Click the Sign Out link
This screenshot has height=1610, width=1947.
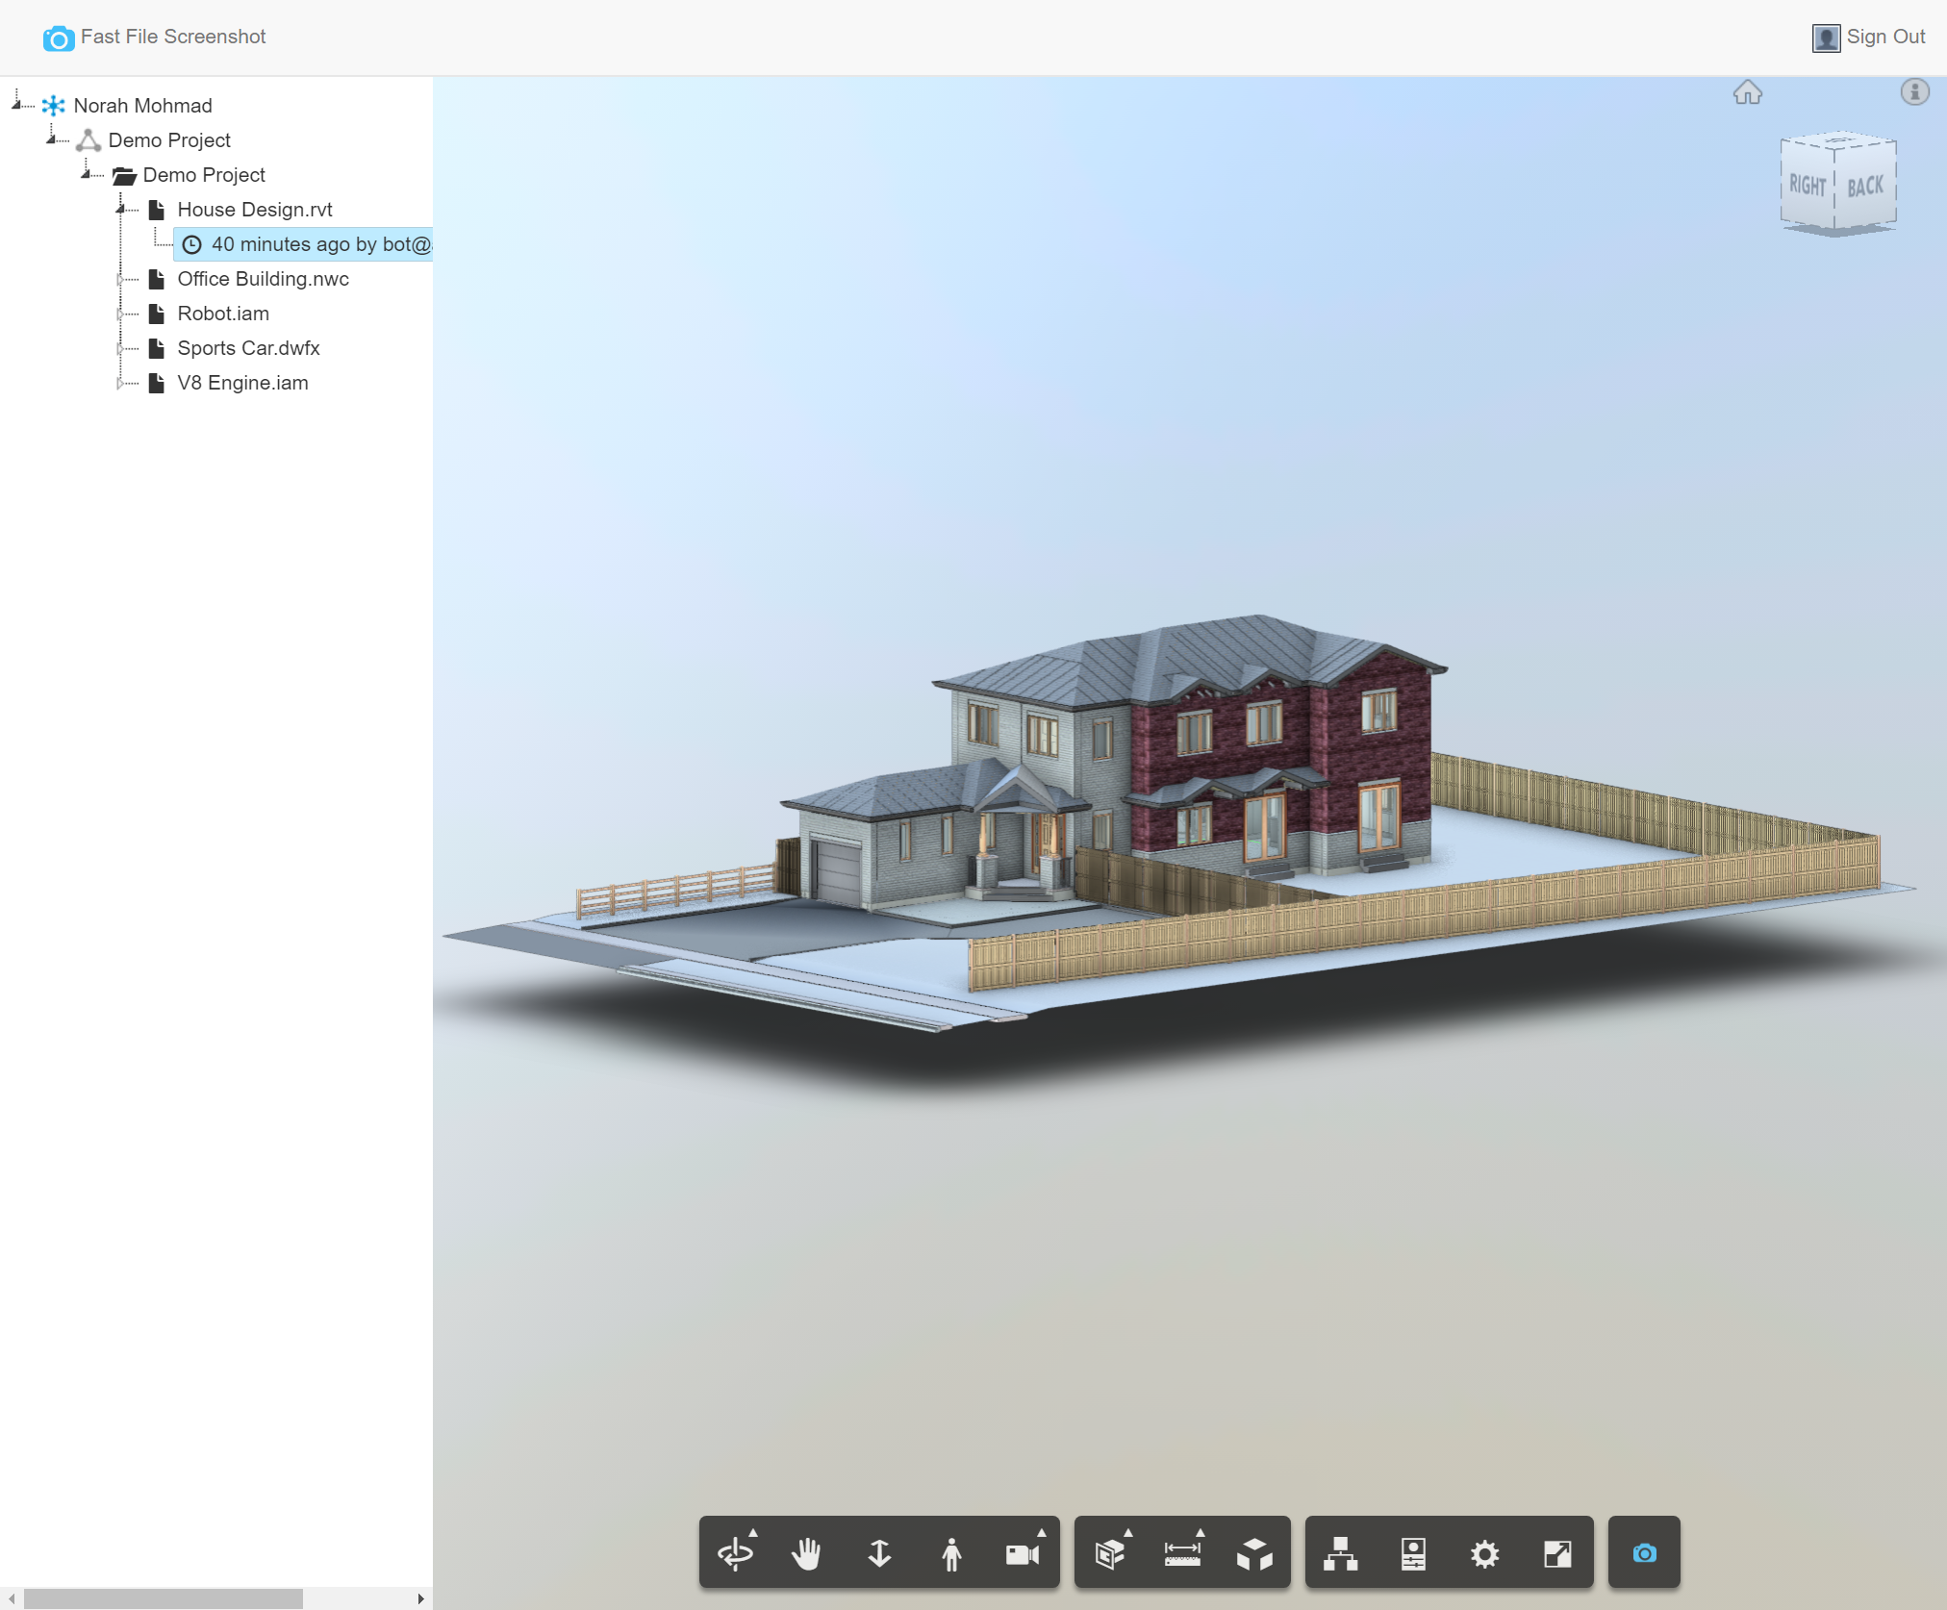coord(1884,37)
